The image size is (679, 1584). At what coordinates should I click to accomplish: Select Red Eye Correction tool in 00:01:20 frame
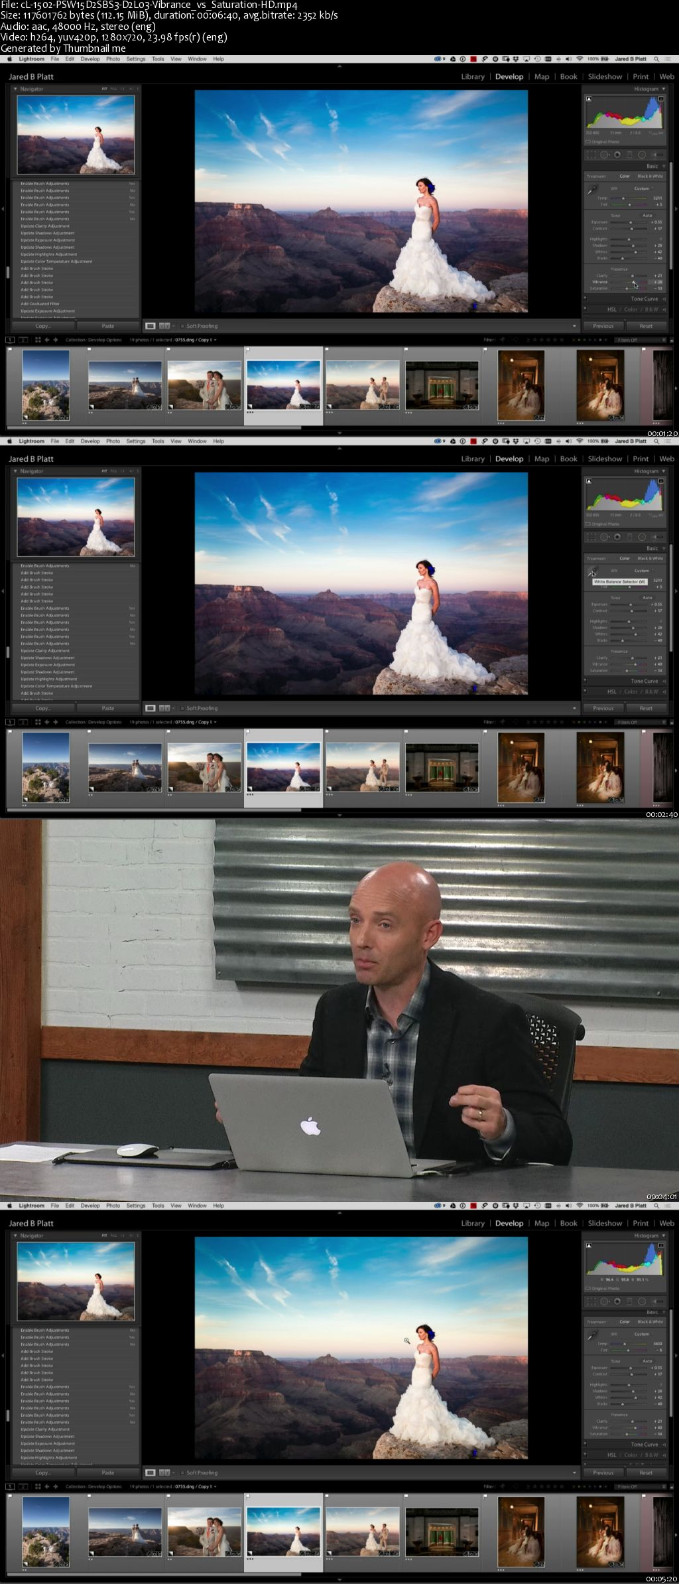coord(617,155)
